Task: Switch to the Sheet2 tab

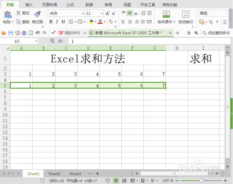Action: (54, 174)
